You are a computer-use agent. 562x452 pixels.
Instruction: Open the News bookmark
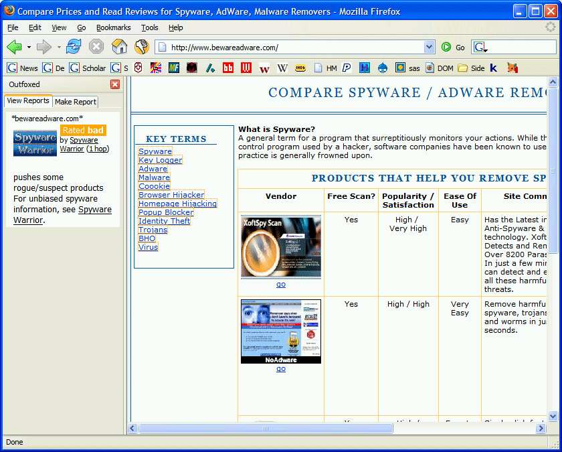(22, 68)
